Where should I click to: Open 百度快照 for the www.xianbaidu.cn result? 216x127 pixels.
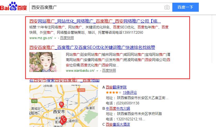click(x=109, y=71)
